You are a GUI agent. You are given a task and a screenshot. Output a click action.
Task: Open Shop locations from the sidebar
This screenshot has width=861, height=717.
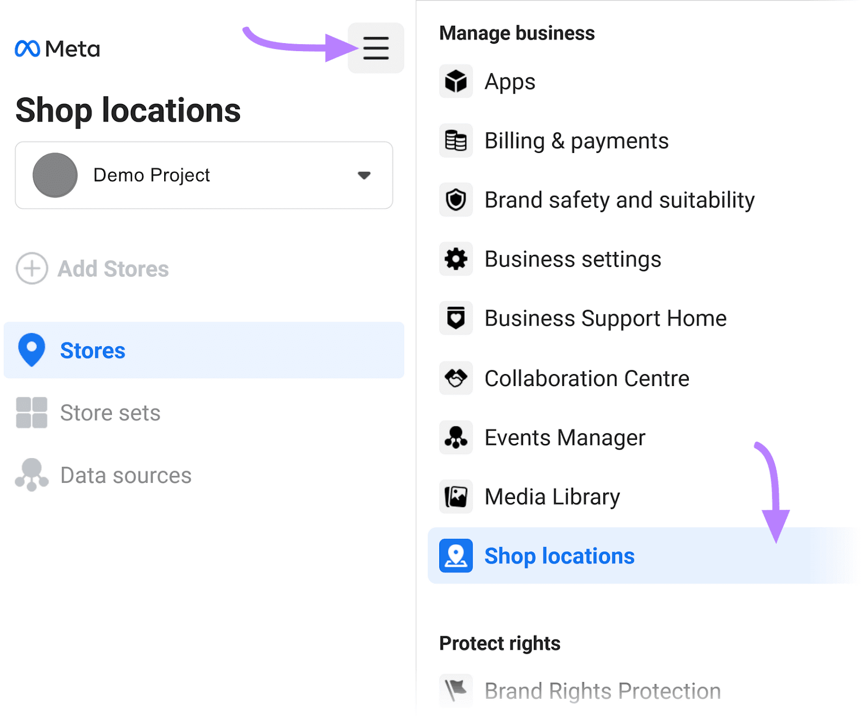pos(559,556)
